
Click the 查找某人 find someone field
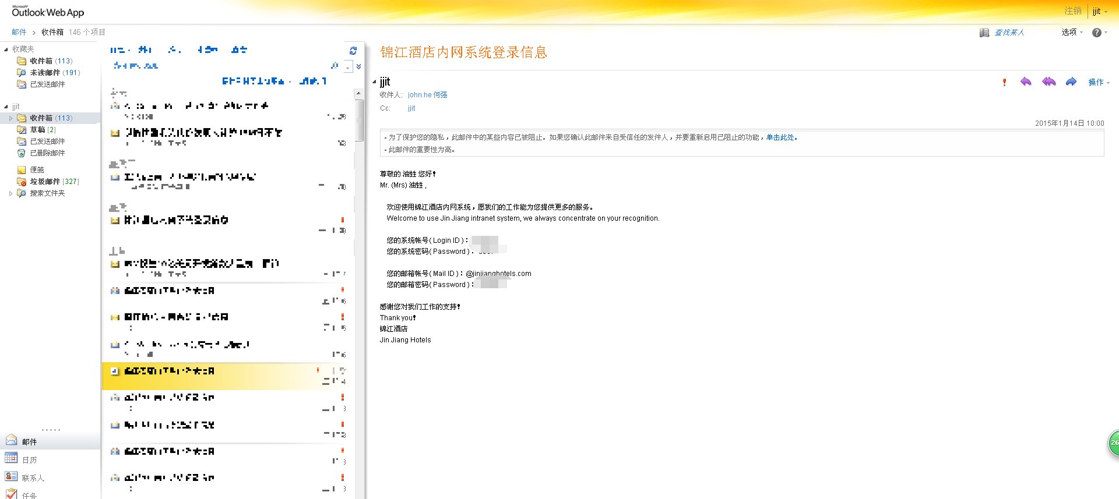pyautogui.click(x=1009, y=33)
